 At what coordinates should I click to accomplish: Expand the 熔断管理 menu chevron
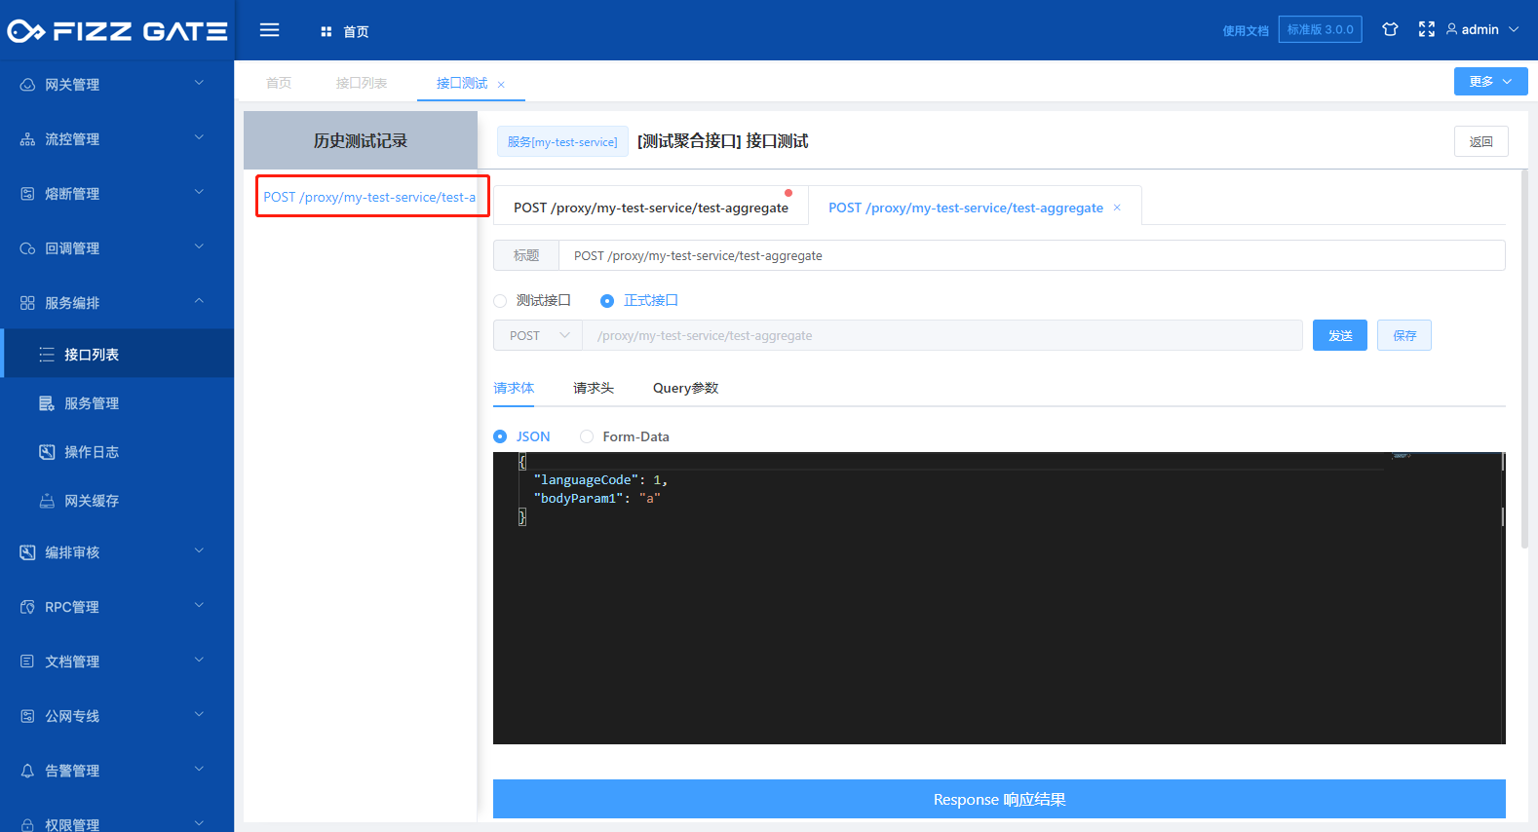[199, 192]
